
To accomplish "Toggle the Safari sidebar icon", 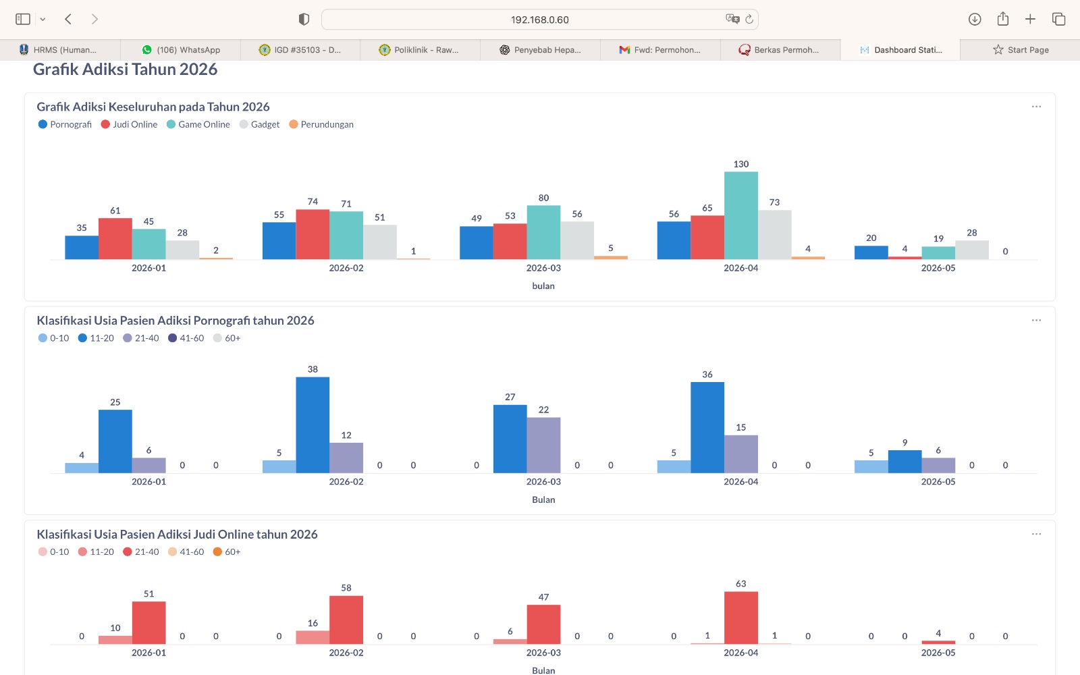I will coord(23,19).
